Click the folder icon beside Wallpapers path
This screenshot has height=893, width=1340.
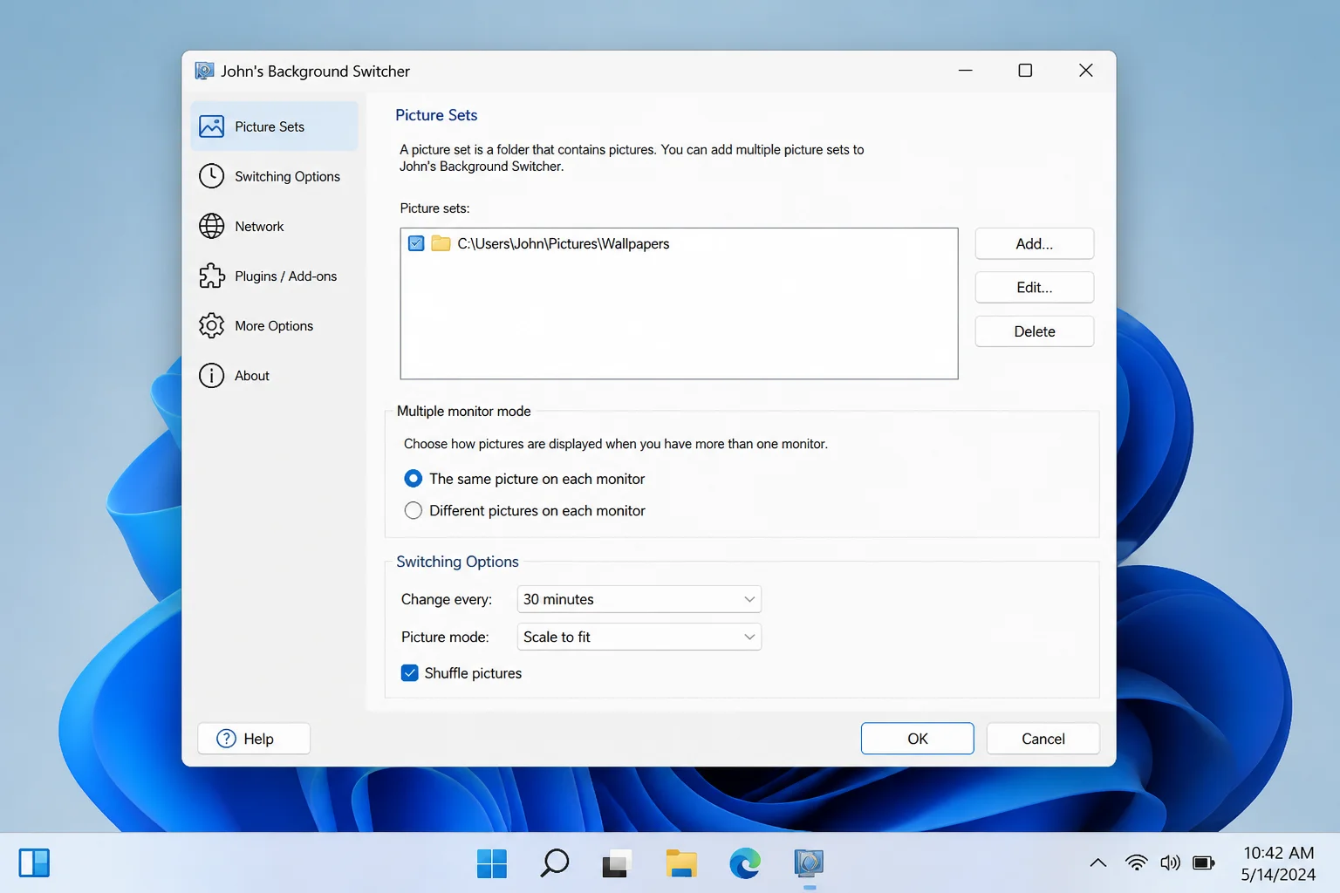click(x=441, y=243)
